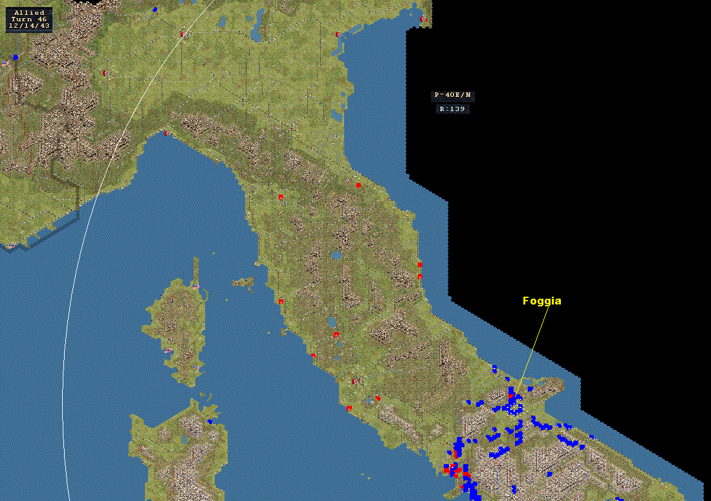Click the 'R:139' range readout
The height and width of the screenshot is (501, 711).
452,109
